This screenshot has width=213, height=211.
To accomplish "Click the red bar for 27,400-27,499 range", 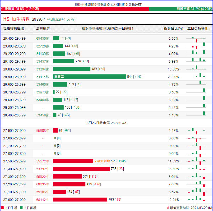I will pyautogui.click(x=81, y=169).
